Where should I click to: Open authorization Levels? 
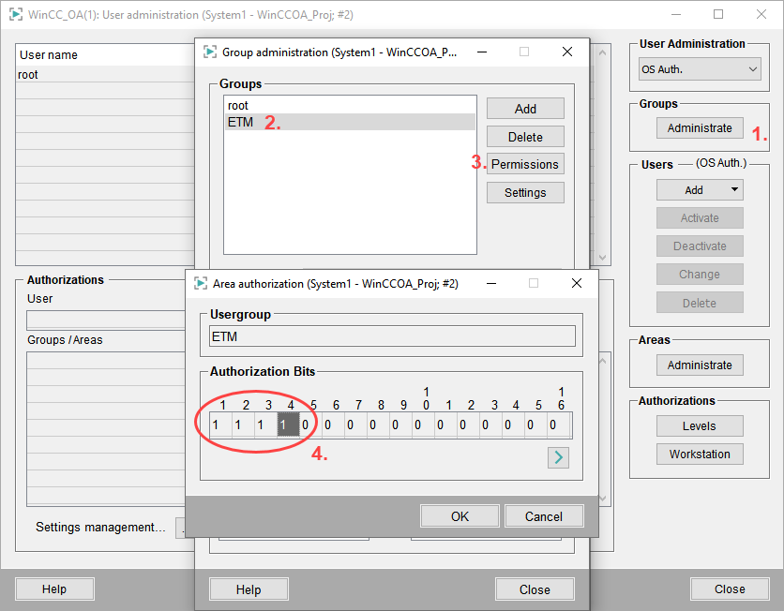click(700, 426)
